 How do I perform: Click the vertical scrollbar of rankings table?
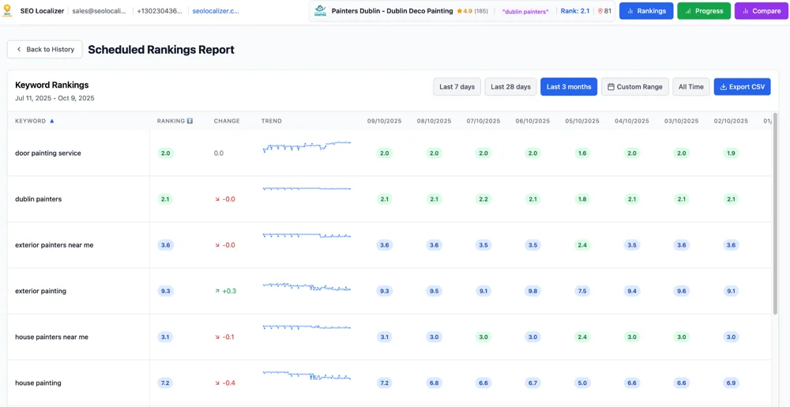pyautogui.click(x=775, y=213)
